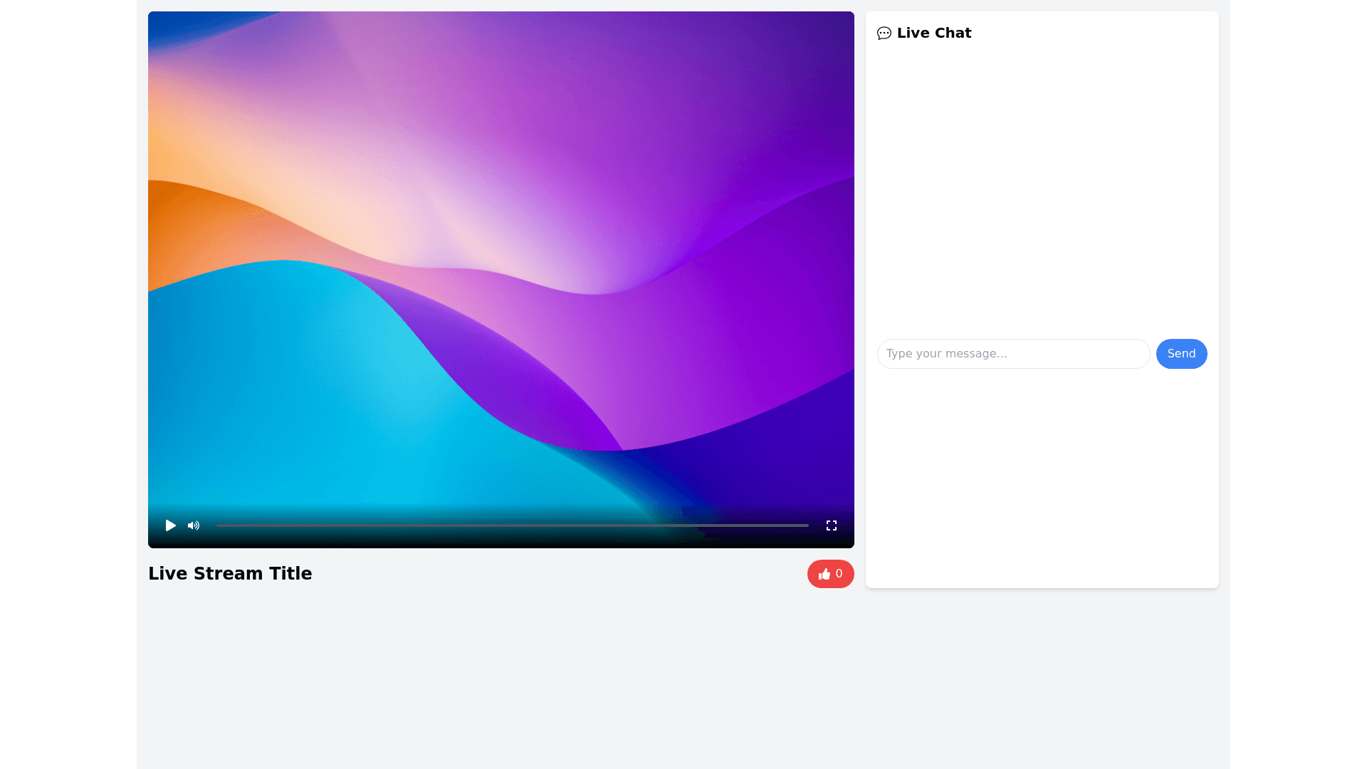1367x769 pixels.
Task: Seek to the middle of video progress bar
Action: pos(513,525)
